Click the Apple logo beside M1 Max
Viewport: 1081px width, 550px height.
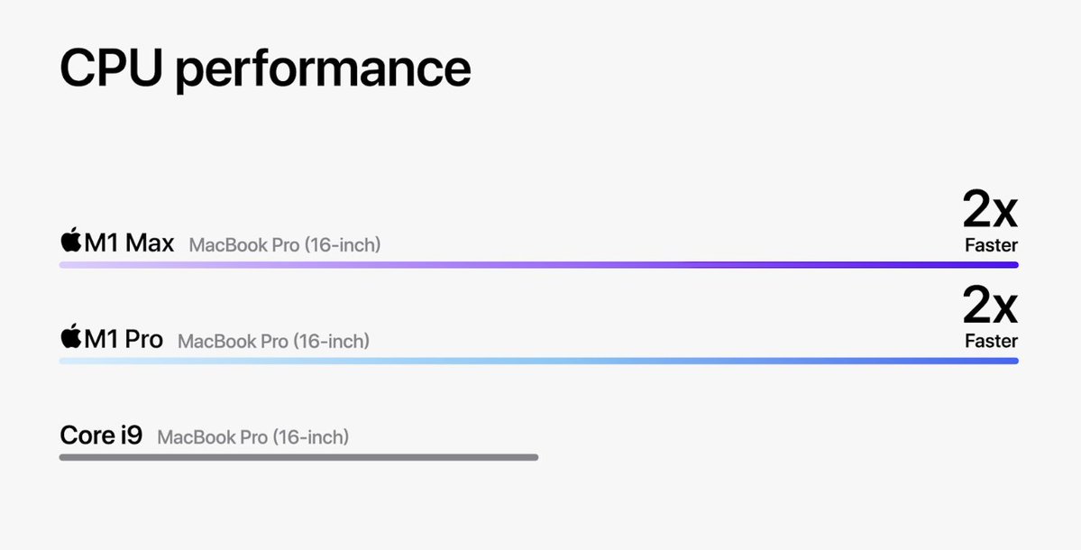(71, 241)
